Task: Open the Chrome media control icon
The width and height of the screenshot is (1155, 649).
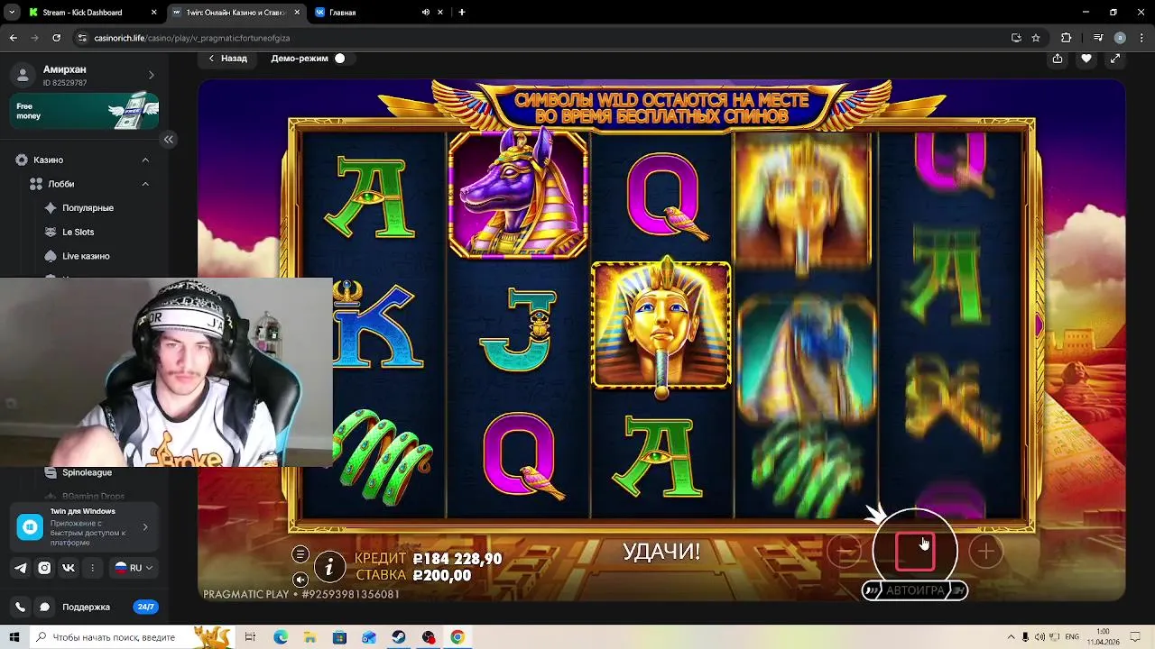Action: [1097, 38]
